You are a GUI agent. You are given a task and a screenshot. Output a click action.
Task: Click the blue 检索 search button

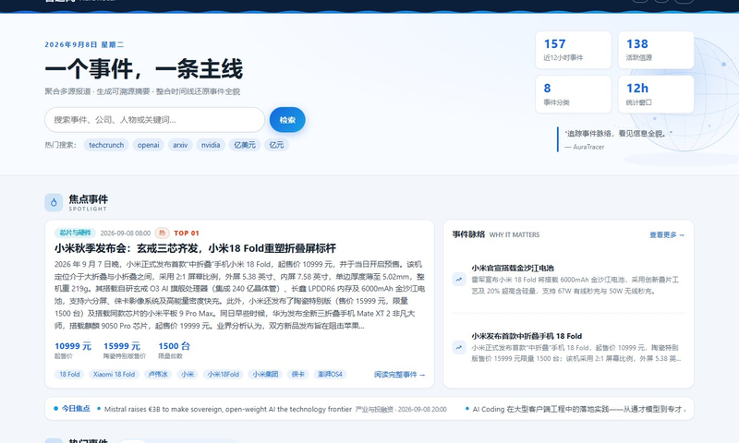[287, 120]
